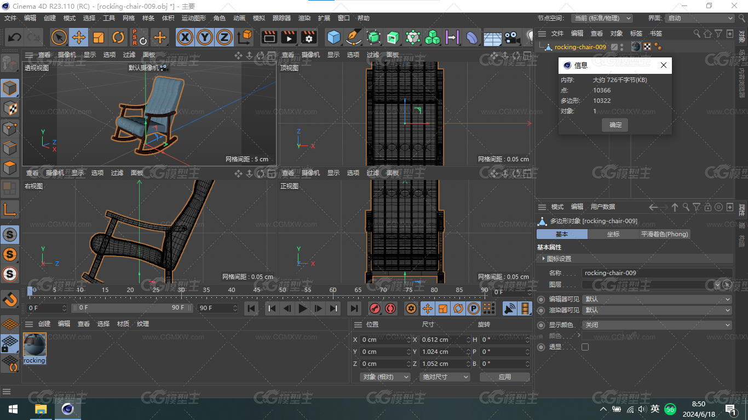Image resolution: width=748 pixels, height=420 pixels.
Task: Open the 图层 field dropdown arrow
Action: (x=718, y=285)
